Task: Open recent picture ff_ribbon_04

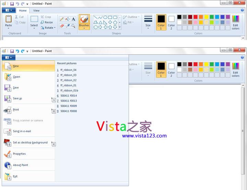Action: click(68, 70)
